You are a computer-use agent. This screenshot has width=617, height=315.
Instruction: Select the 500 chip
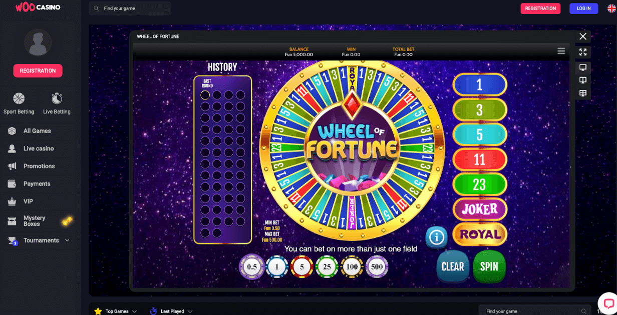[x=377, y=266]
